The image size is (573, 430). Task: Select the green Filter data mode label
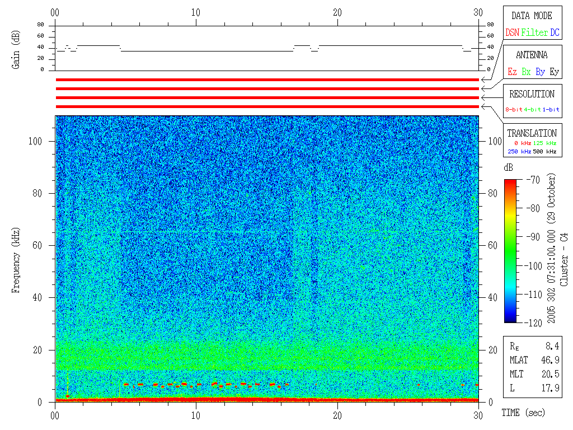(x=534, y=32)
